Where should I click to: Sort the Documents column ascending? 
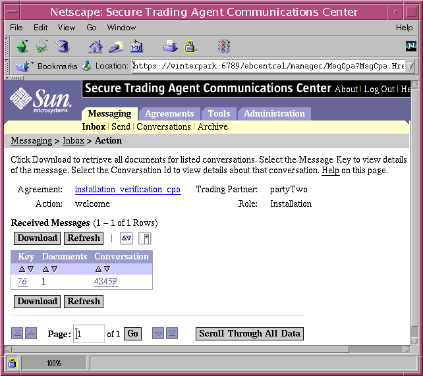[45, 269]
